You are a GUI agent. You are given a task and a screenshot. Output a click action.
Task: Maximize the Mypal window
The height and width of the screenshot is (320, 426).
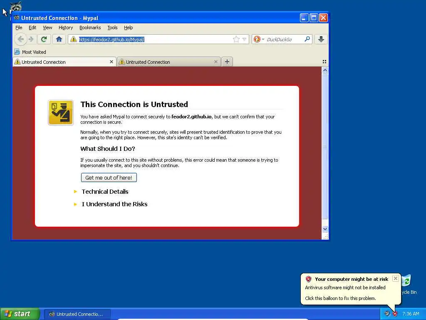point(314,18)
